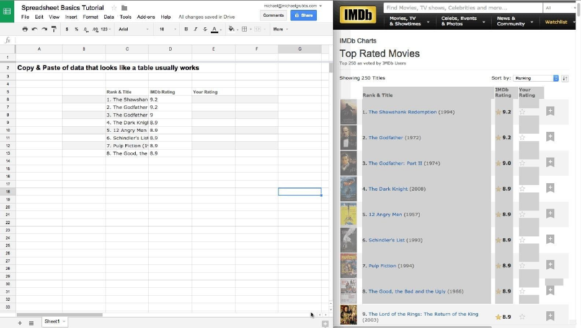Open News & Community menu
The width and height of the screenshot is (581, 328).
515,21
